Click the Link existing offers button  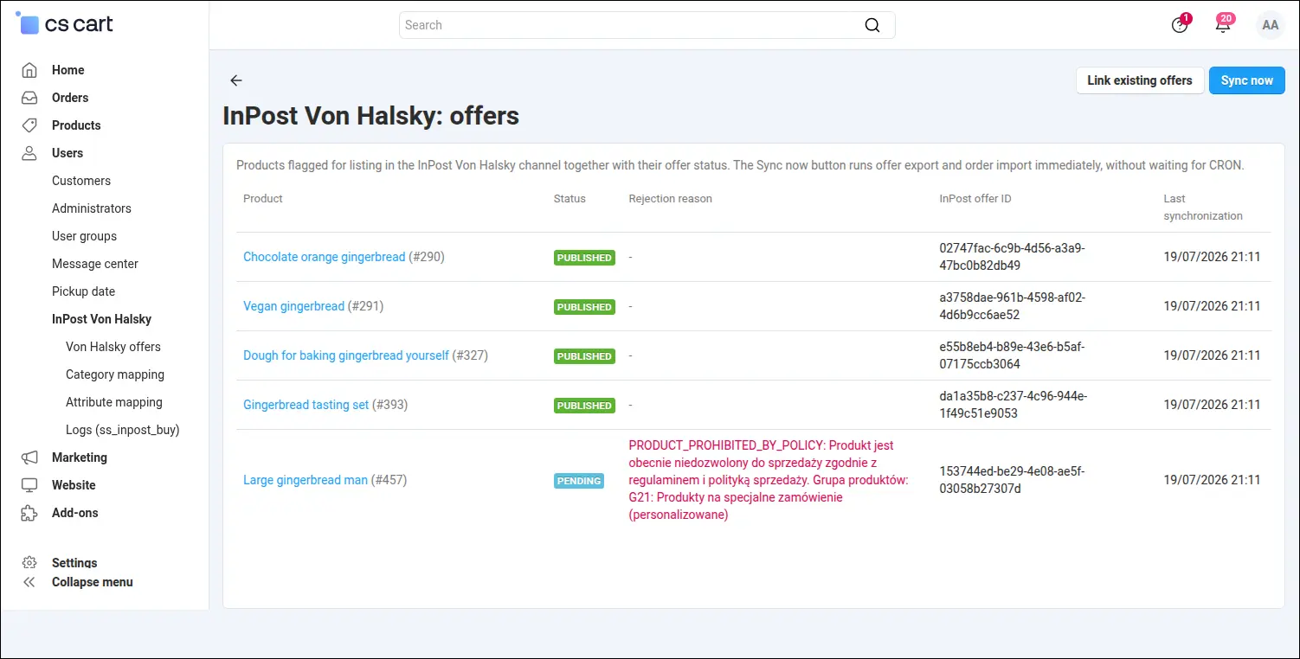1140,80
